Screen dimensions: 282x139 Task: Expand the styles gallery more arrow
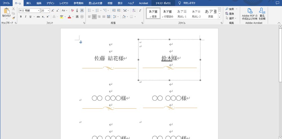(x=220, y=17)
